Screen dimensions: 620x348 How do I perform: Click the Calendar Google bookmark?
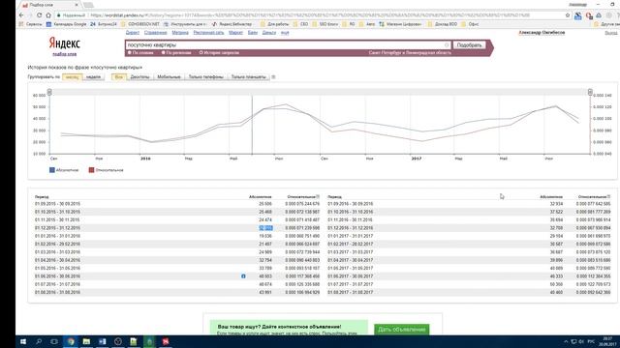[67, 24]
